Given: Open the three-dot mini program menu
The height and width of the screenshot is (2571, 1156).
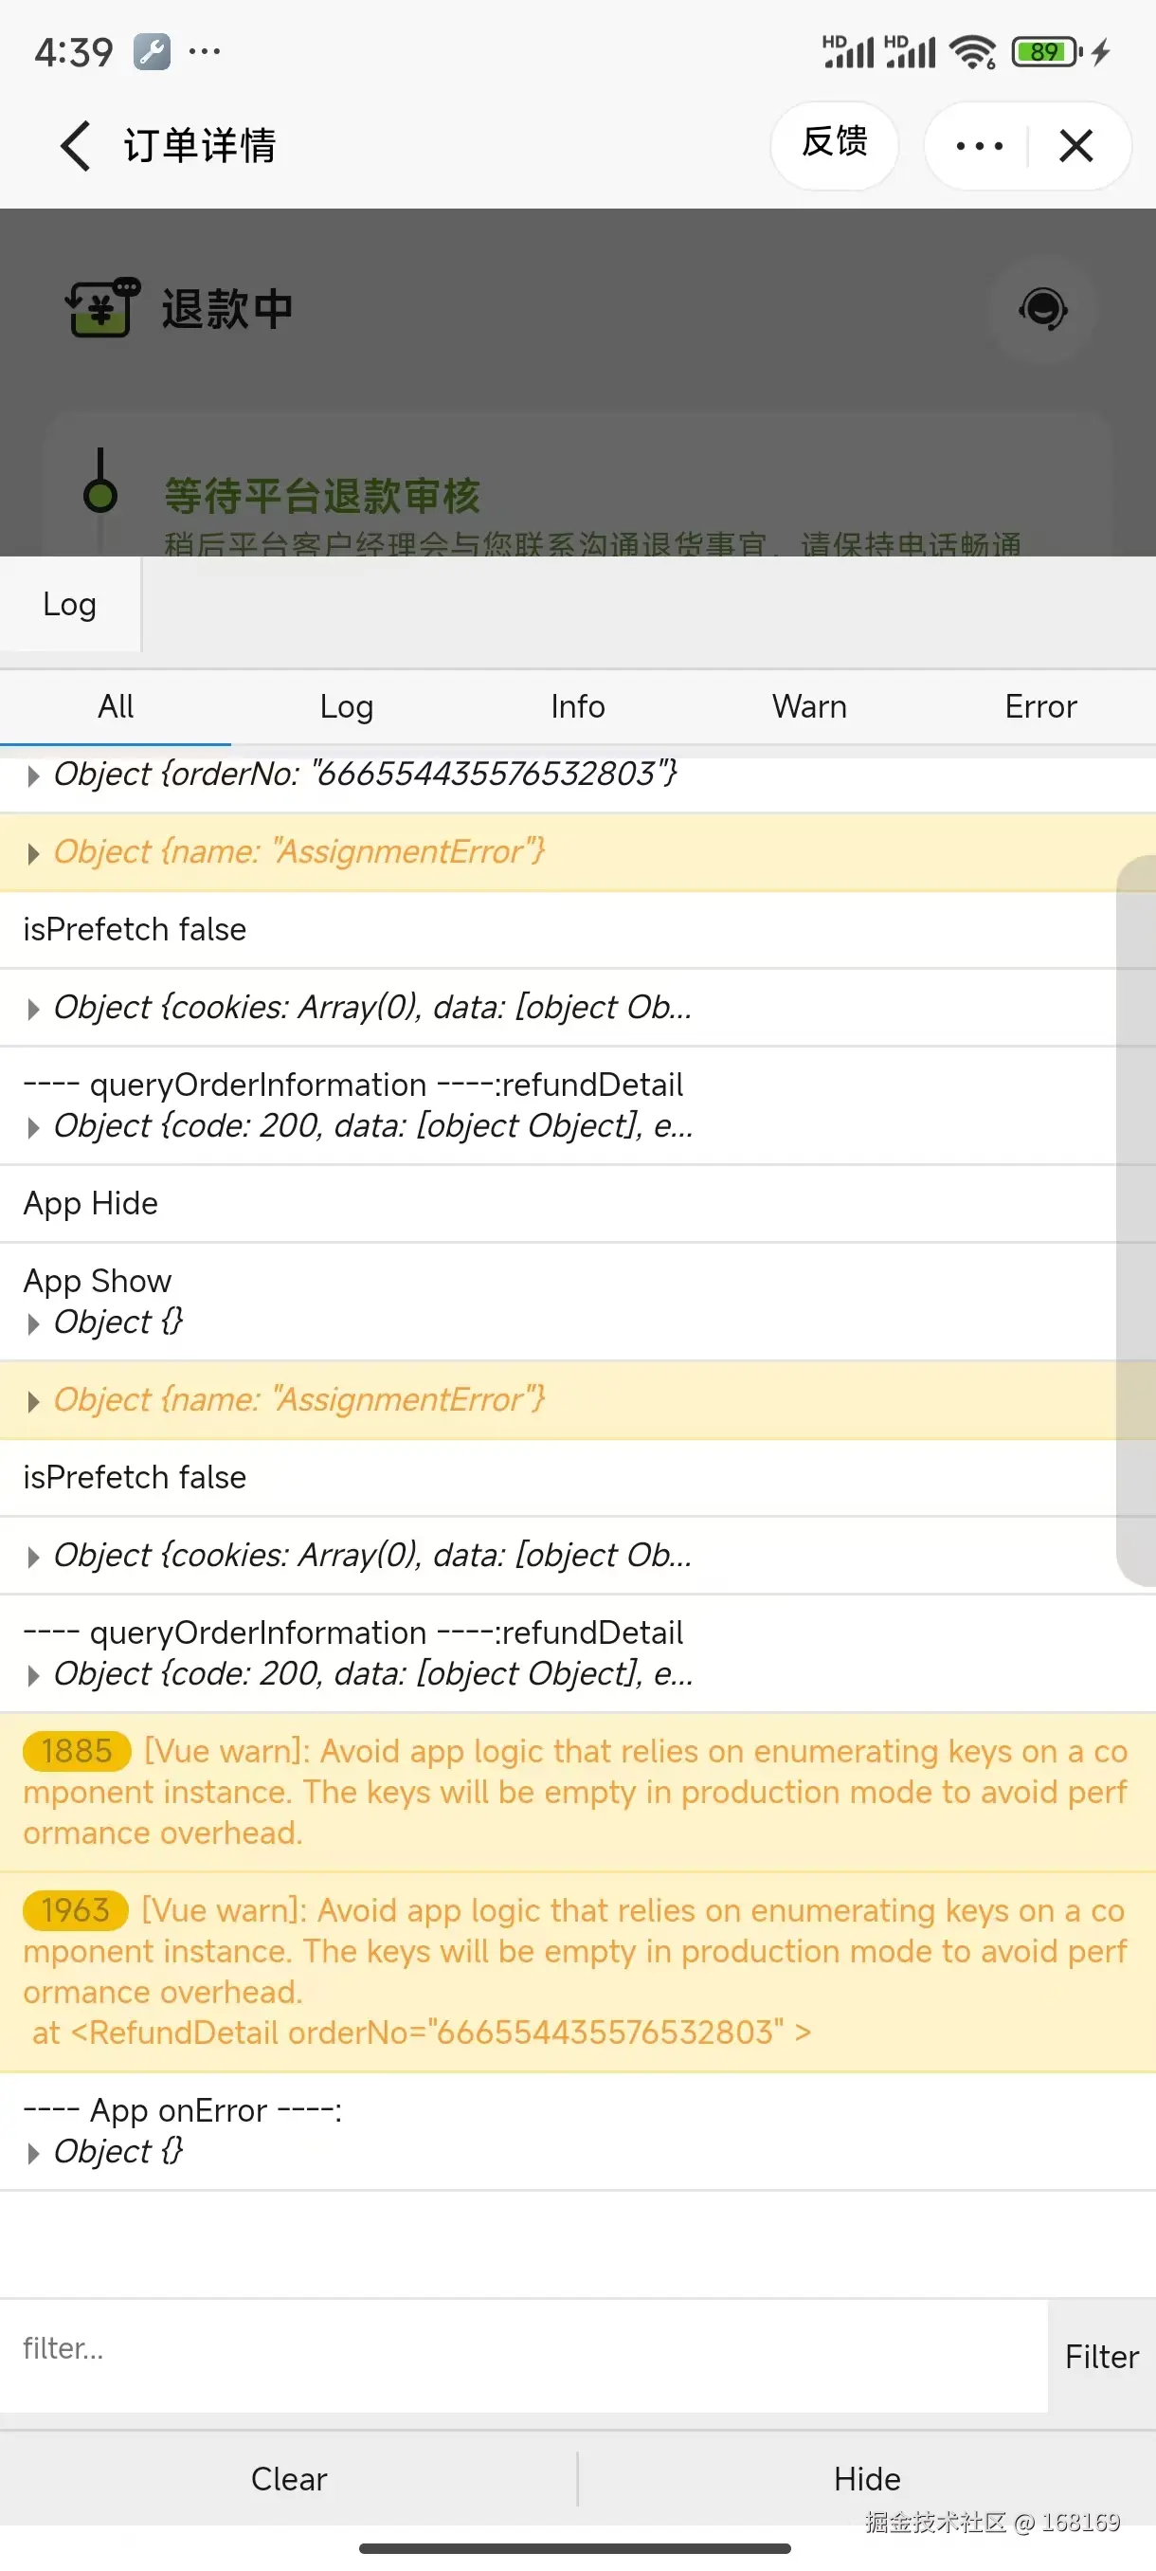Looking at the screenshot, I should pos(979,146).
